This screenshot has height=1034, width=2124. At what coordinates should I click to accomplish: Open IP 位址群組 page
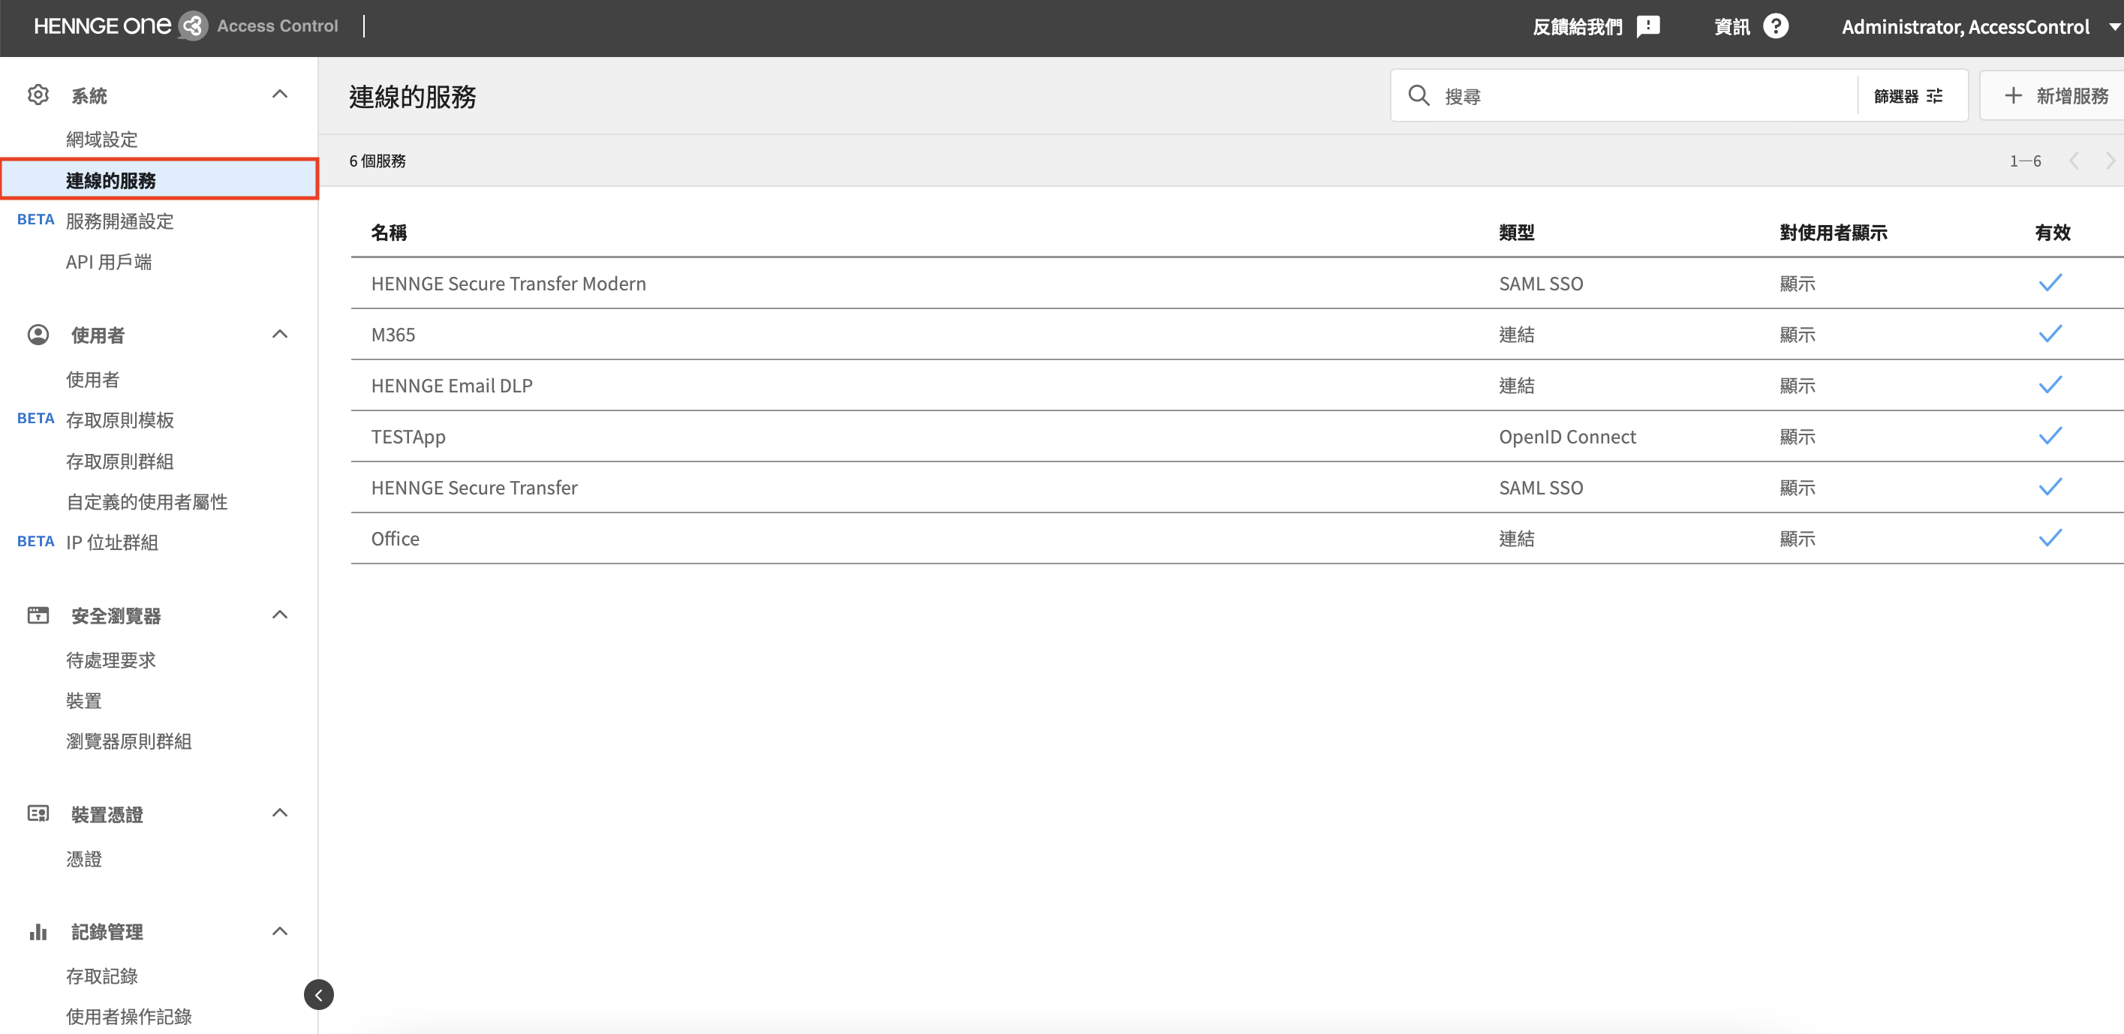[x=112, y=542]
